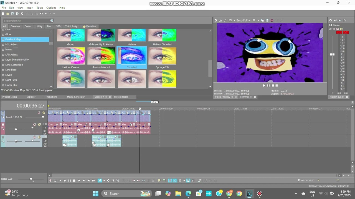Click the preview Video Output FX icon
The image size is (355, 199).
click(225, 20)
